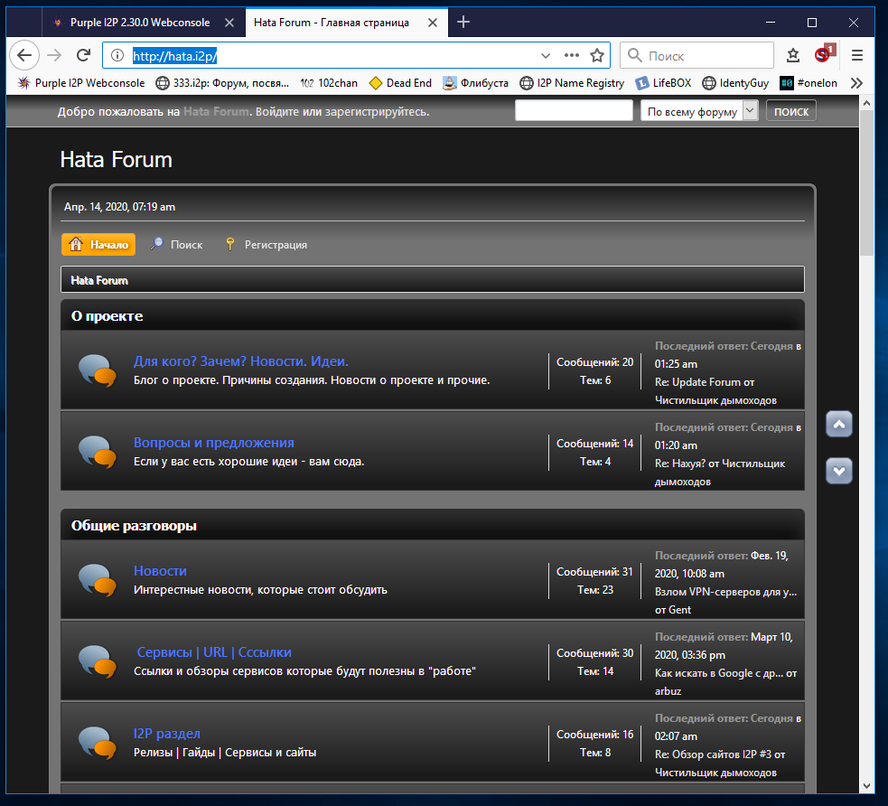The width and height of the screenshot is (888, 806).
Task: Open the Регистрация menu item
Action: click(266, 245)
